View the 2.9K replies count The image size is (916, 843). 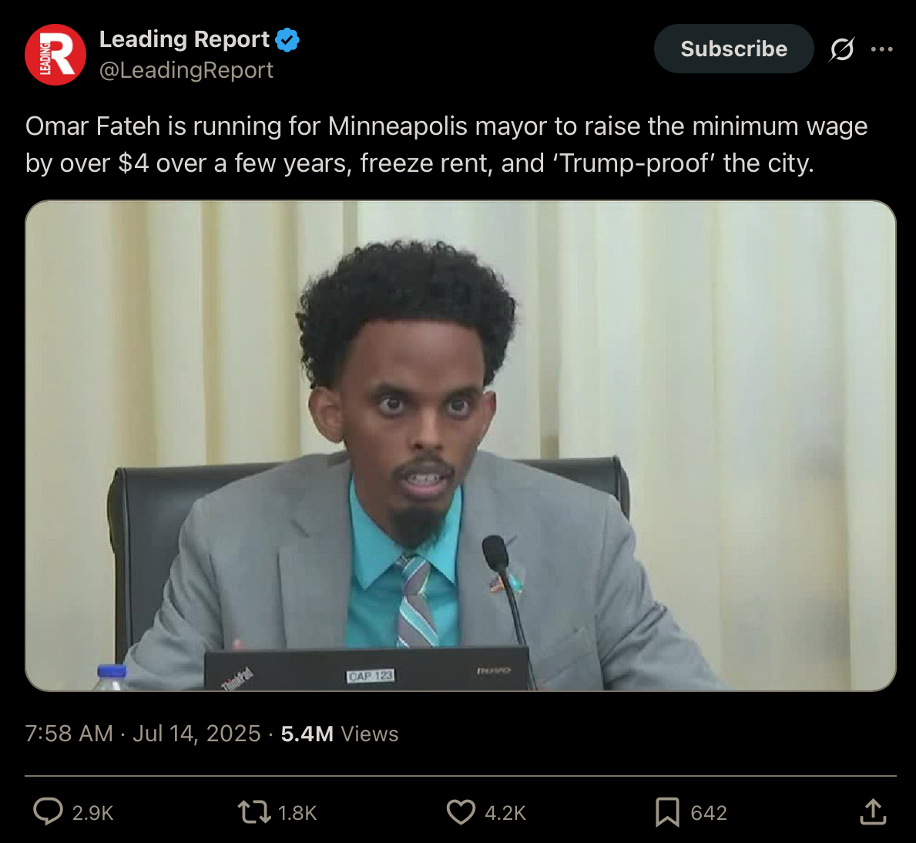[92, 813]
